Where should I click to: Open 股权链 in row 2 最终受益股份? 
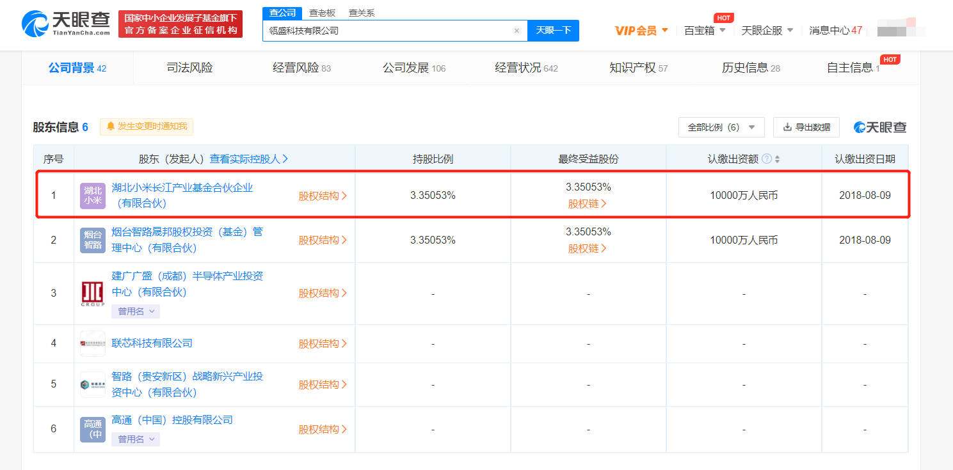tap(588, 248)
